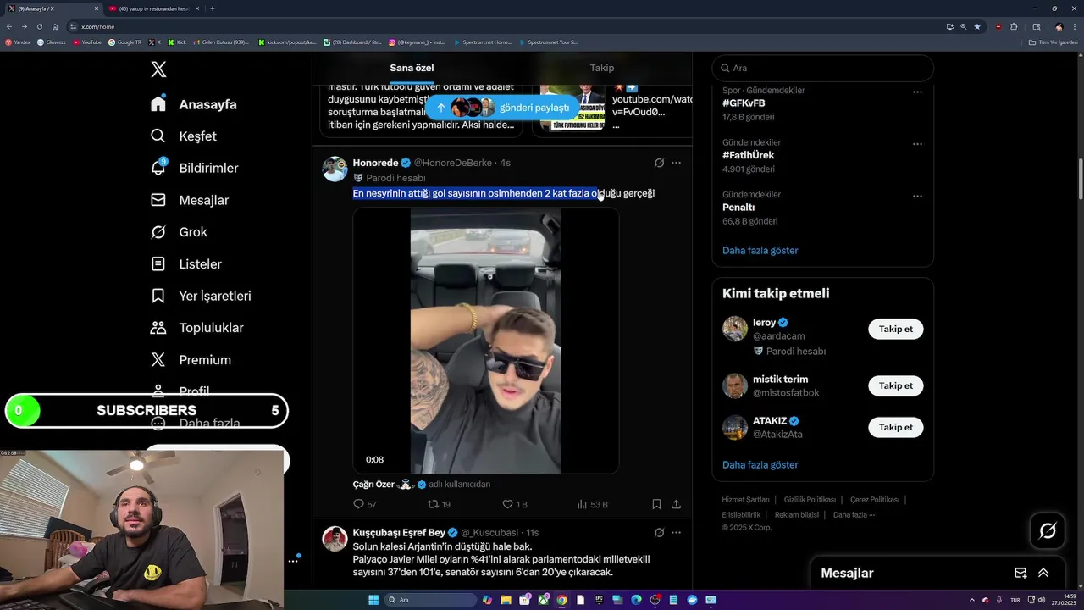The image size is (1084, 610).
Task: Open Mesajlar envelope in the sidebar
Action: click(x=158, y=200)
